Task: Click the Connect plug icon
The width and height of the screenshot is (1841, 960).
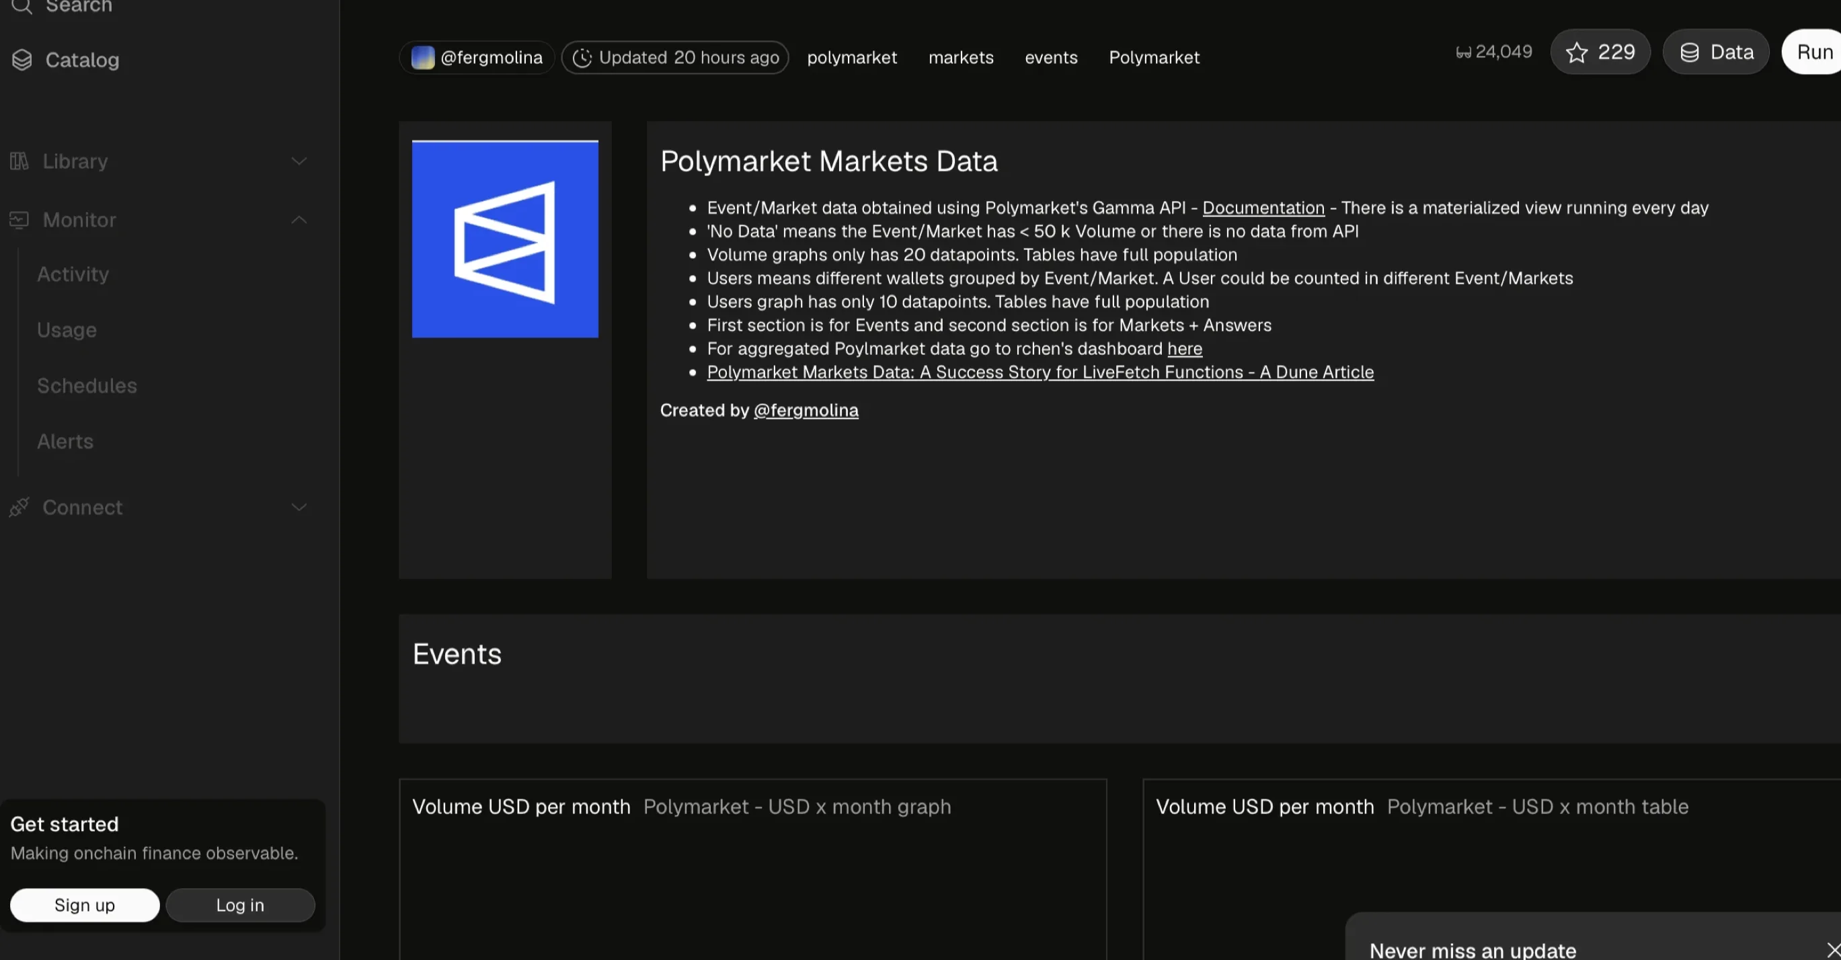Action: (x=19, y=507)
